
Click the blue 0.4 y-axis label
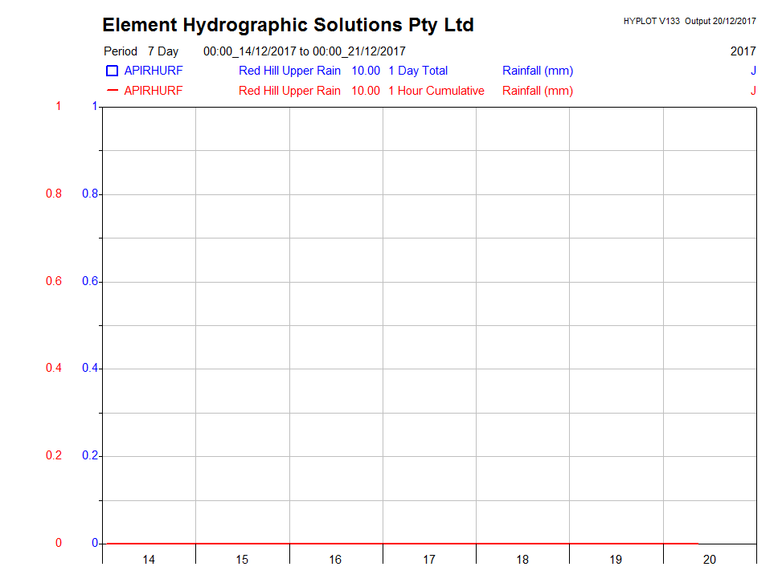coord(90,369)
